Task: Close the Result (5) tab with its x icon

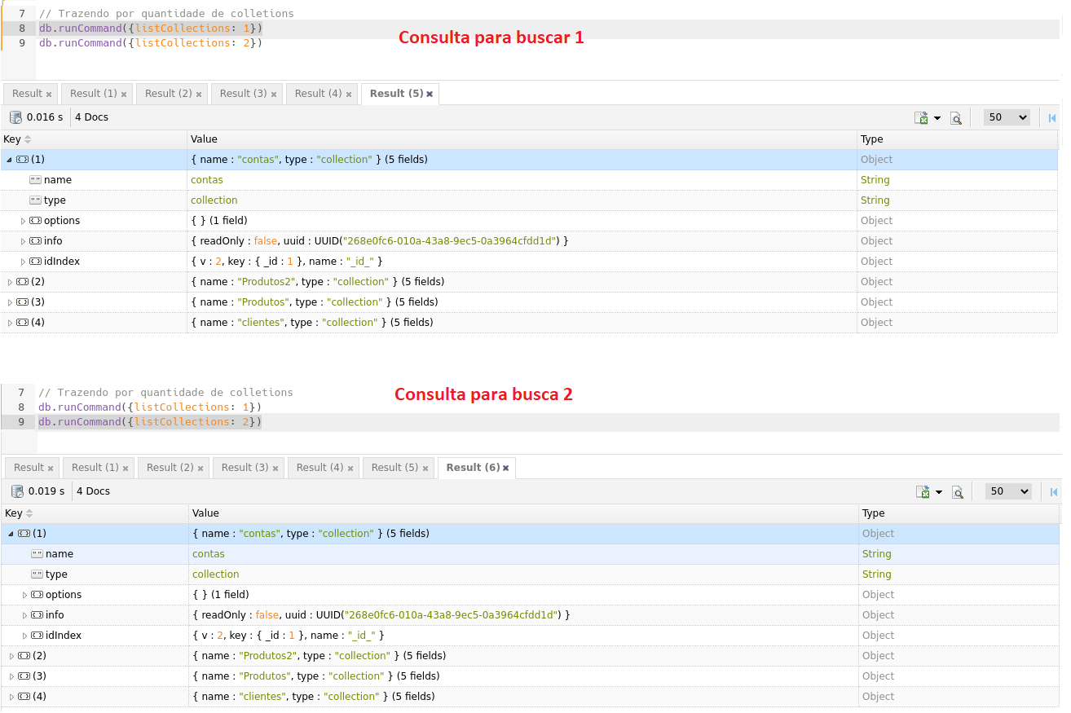Action: click(x=430, y=94)
